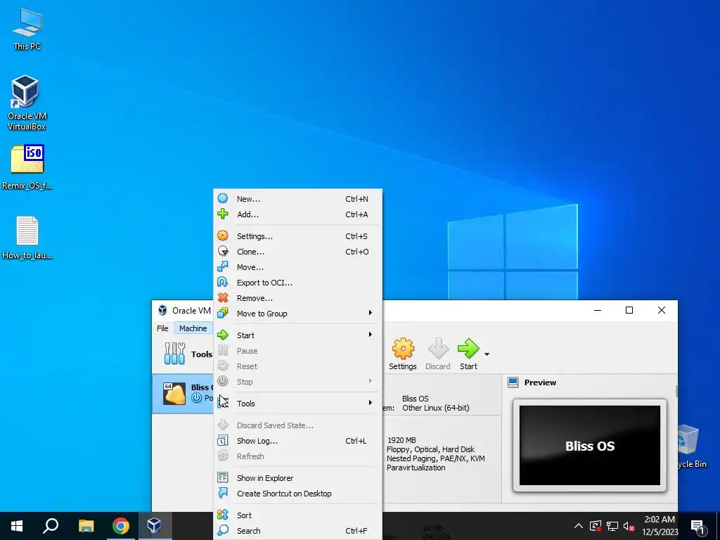The height and width of the screenshot is (540, 720).
Task: Click the network tray icon
Action: pos(612,526)
